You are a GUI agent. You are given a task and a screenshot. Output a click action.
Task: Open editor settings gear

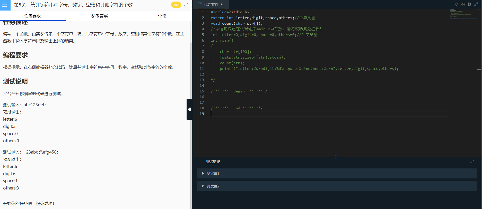tap(469, 4)
